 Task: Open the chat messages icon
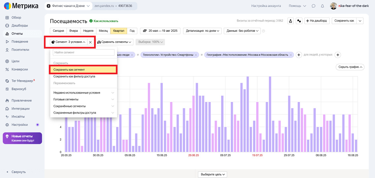click(x=313, y=6)
